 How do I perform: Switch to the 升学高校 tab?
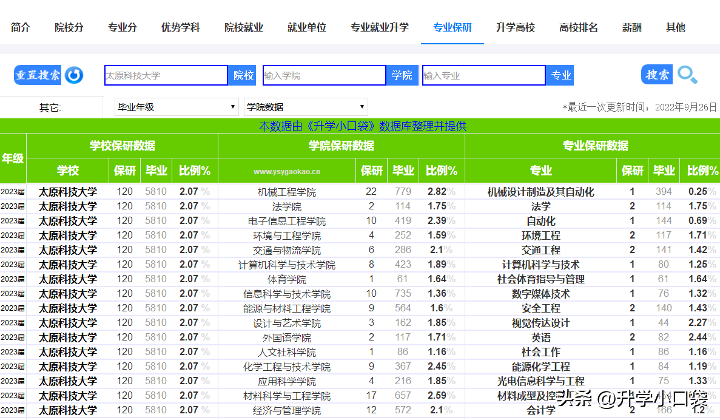(515, 27)
